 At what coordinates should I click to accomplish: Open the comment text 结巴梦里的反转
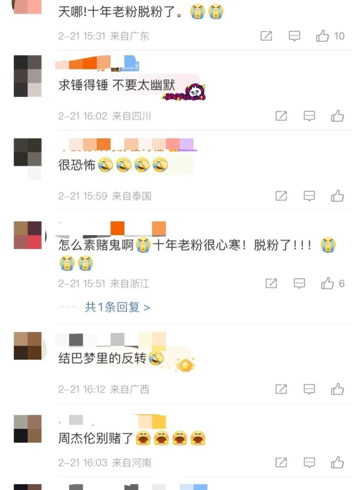coord(102,358)
